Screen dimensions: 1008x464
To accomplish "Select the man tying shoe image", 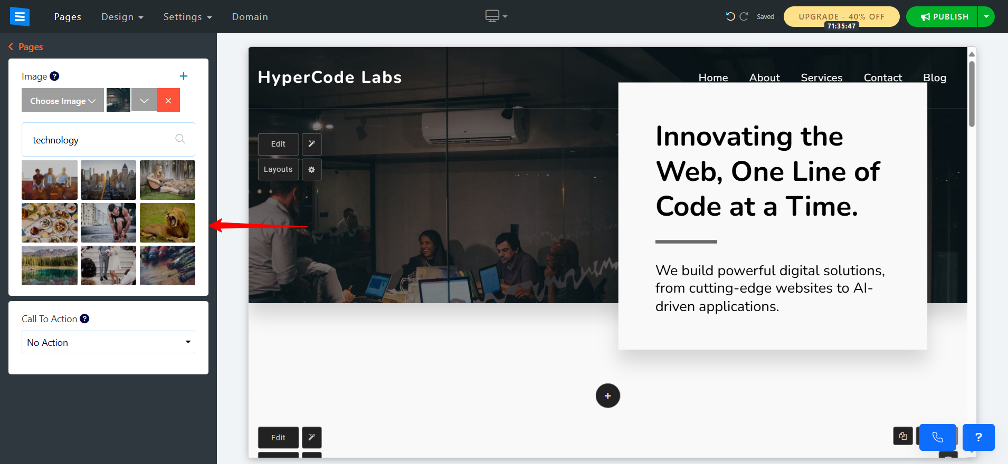I will [108, 223].
